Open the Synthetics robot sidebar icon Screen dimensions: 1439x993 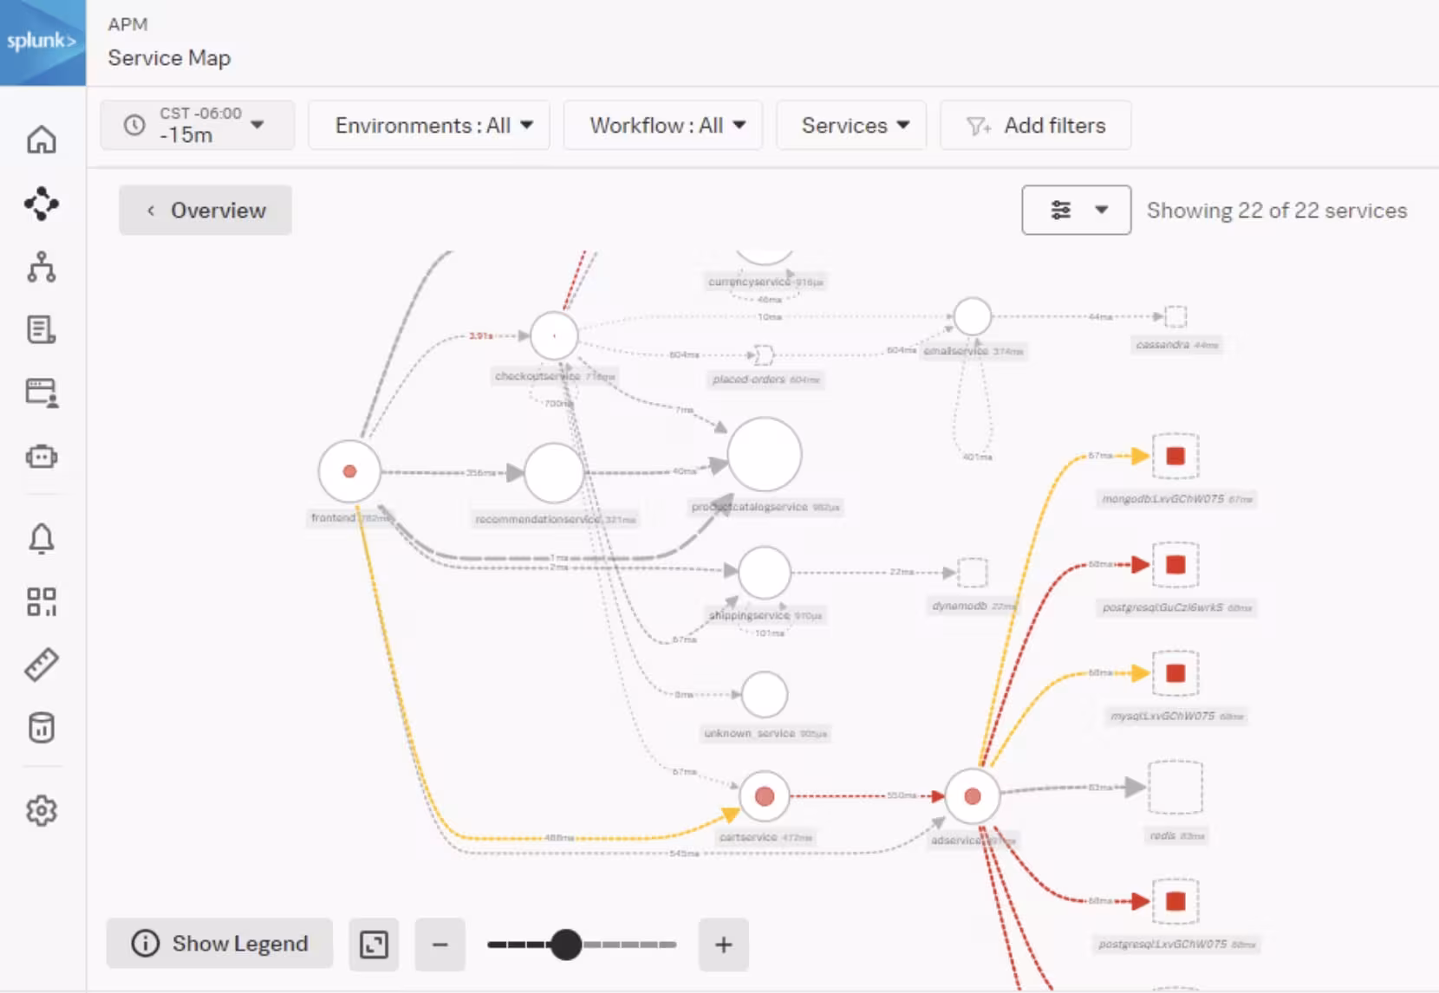41,456
